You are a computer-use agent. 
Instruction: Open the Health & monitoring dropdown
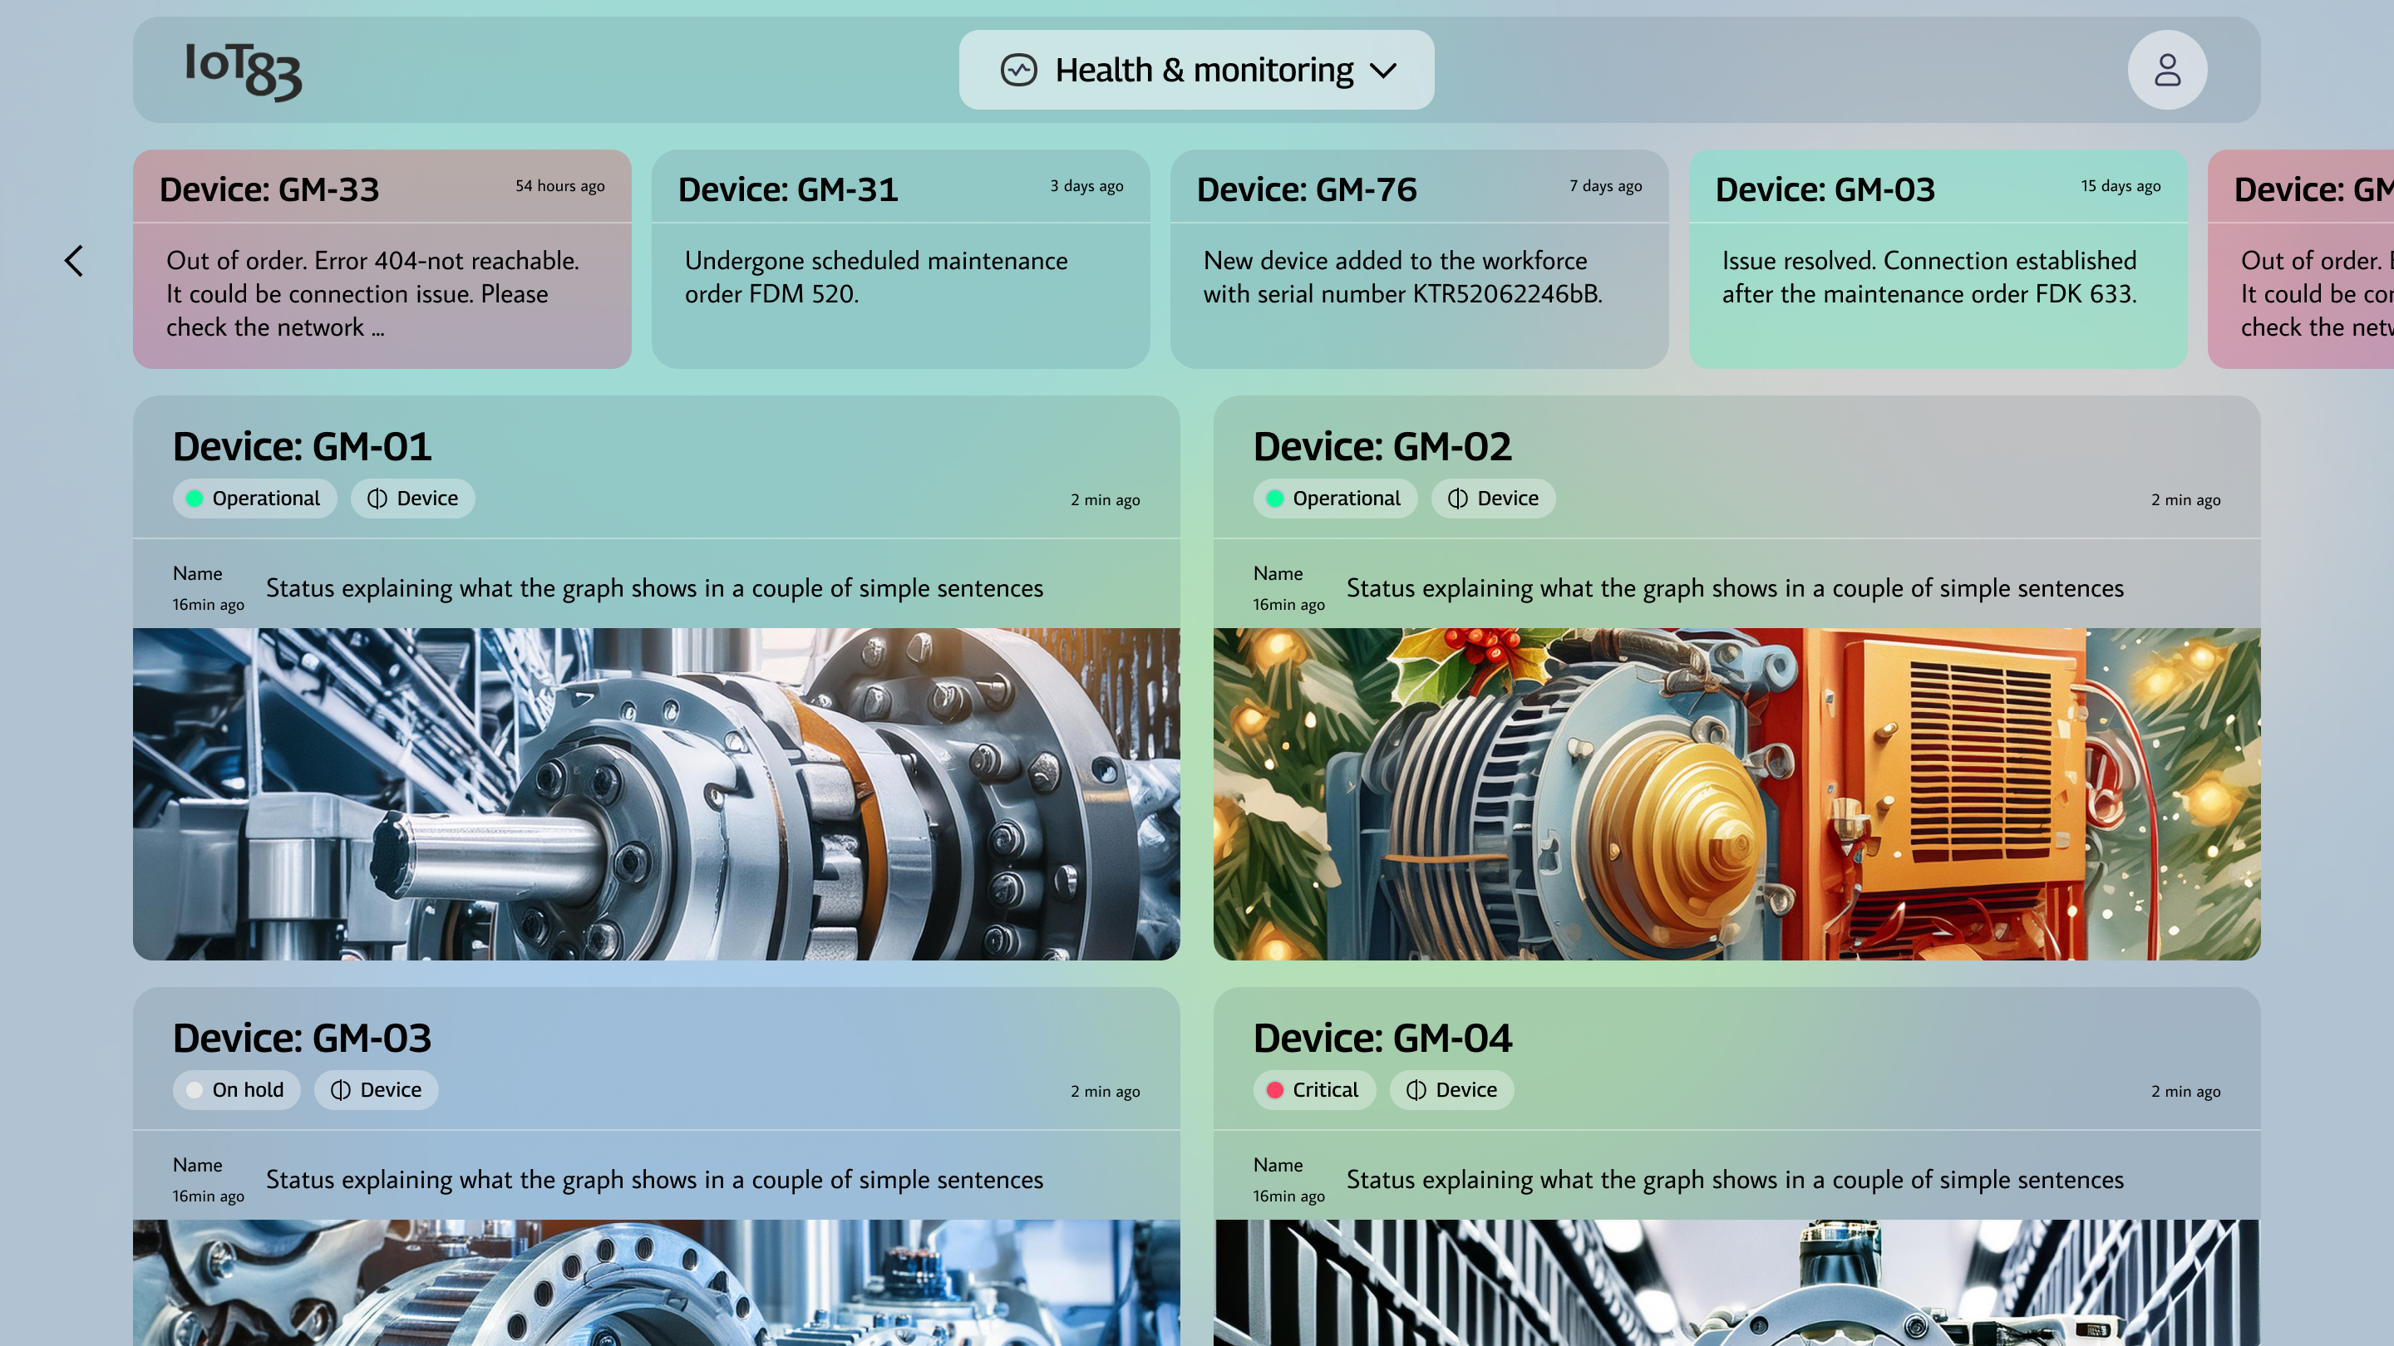pos(1196,70)
